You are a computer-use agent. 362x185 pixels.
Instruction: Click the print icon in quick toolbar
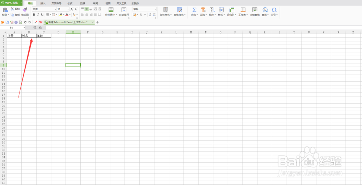(x=16, y=22)
